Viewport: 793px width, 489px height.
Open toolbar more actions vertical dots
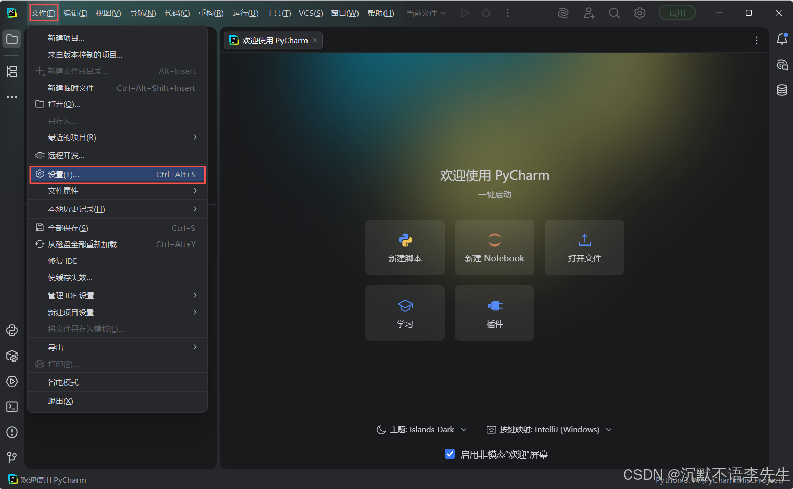tap(507, 13)
